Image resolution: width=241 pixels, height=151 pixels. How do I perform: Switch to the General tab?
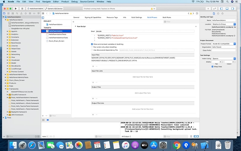tap(76, 18)
